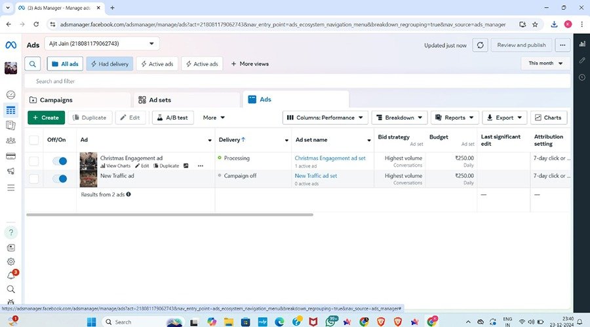
Task: Open the settings gear in sidebar
Action: 11,262
